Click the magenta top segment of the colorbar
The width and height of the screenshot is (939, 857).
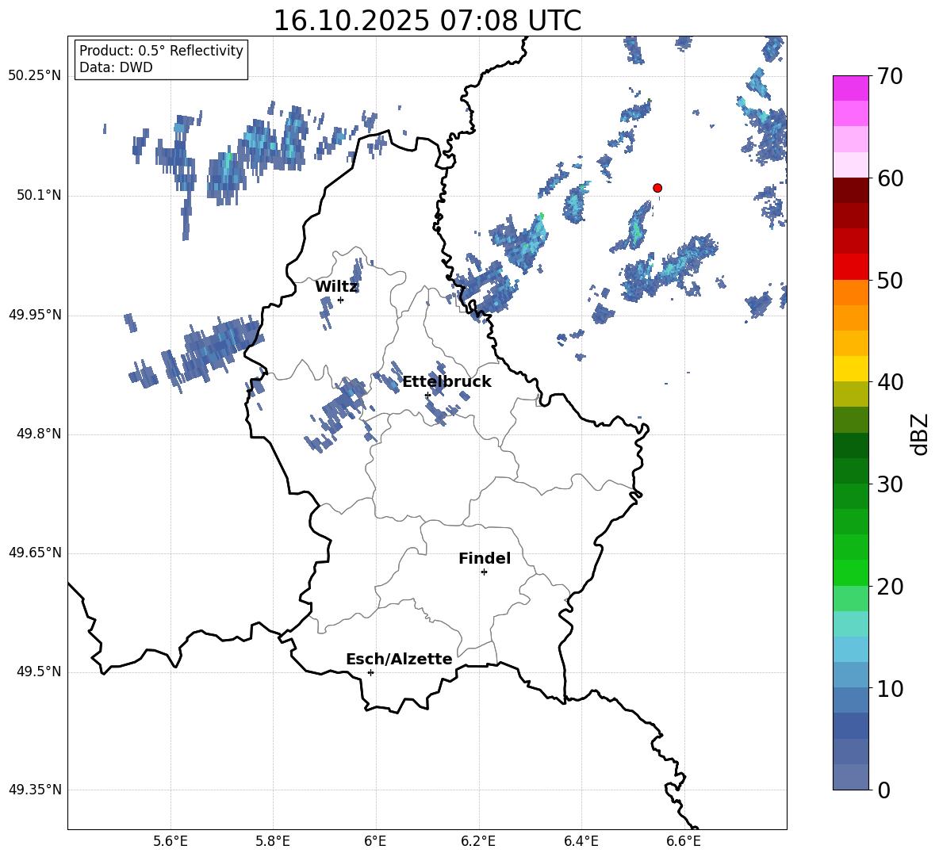851,89
